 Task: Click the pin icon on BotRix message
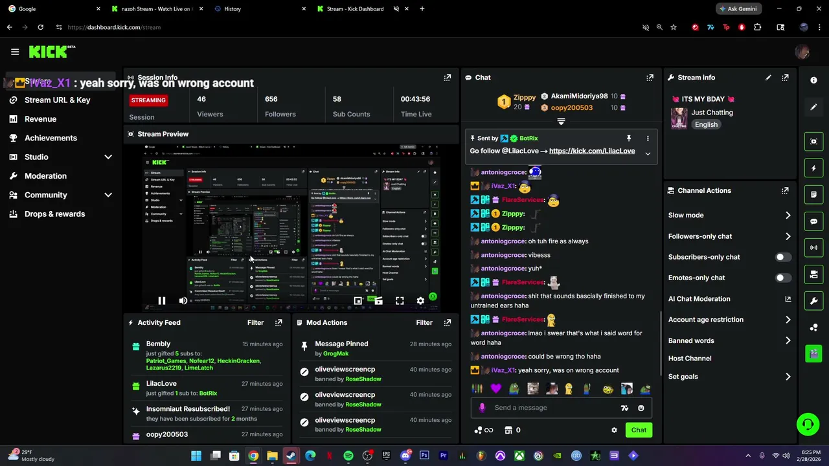(x=628, y=138)
